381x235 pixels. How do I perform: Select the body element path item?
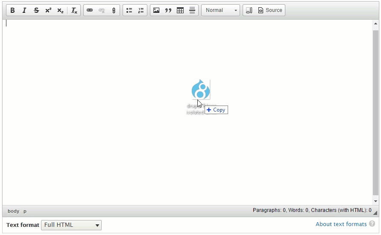pyautogui.click(x=13, y=211)
